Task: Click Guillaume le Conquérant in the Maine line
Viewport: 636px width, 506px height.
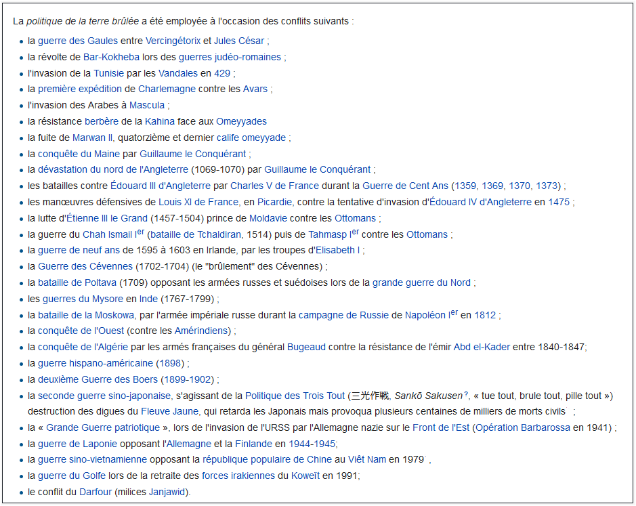Action: click(192, 154)
